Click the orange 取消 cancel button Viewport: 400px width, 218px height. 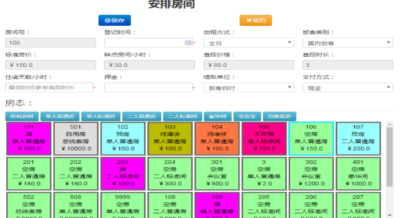click(255, 20)
